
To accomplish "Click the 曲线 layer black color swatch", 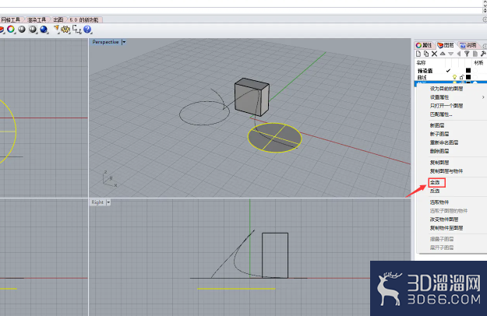I will click(468, 76).
